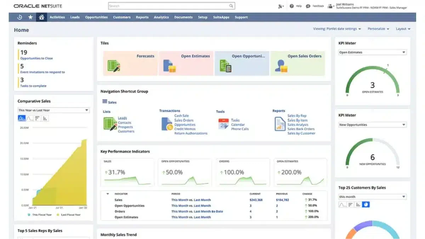Open the This Year vs Last Year dropdown
Image resolution: width=425 pixels, height=239 pixels.
[53, 110]
